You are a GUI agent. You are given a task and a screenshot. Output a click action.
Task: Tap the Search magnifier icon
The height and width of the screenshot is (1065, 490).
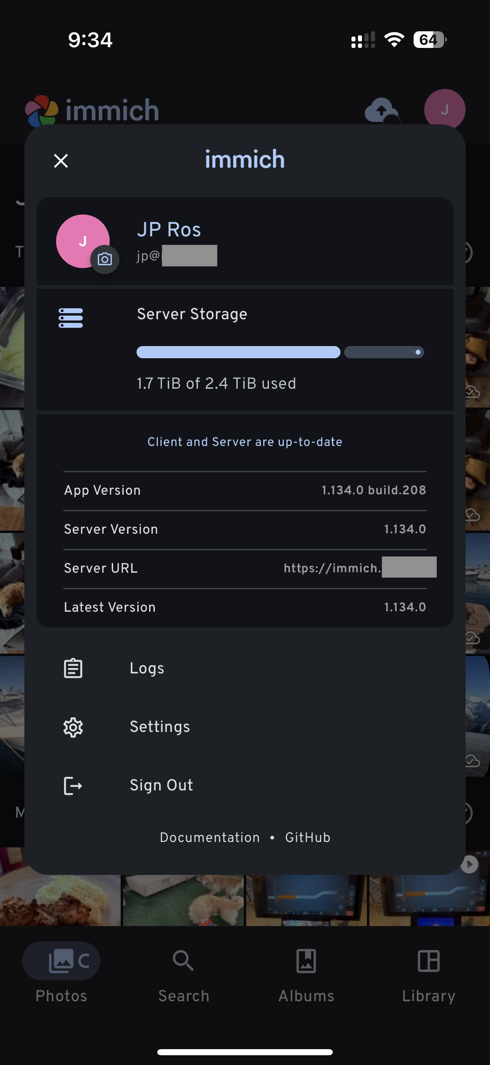(183, 961)
